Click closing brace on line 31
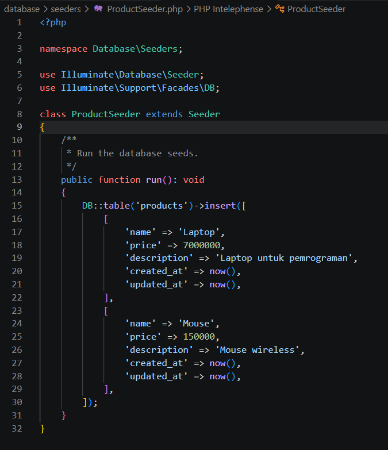 tap(64, 416)
